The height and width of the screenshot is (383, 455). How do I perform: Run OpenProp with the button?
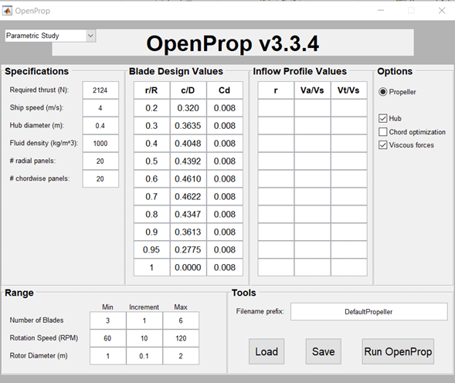coord(398,351)
